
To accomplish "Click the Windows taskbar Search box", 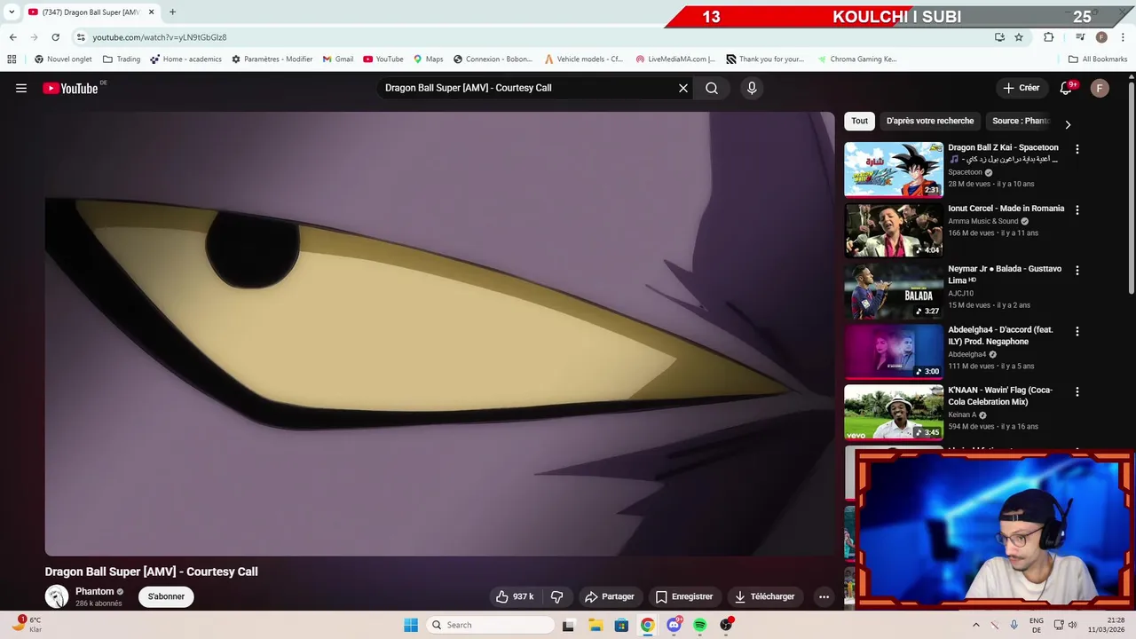I will (490, 625).
